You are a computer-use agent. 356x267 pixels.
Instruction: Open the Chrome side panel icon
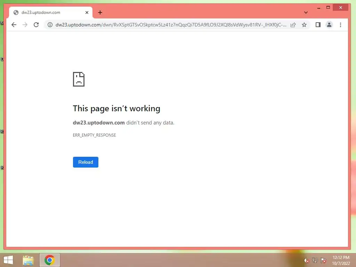(x=318, y=25)
